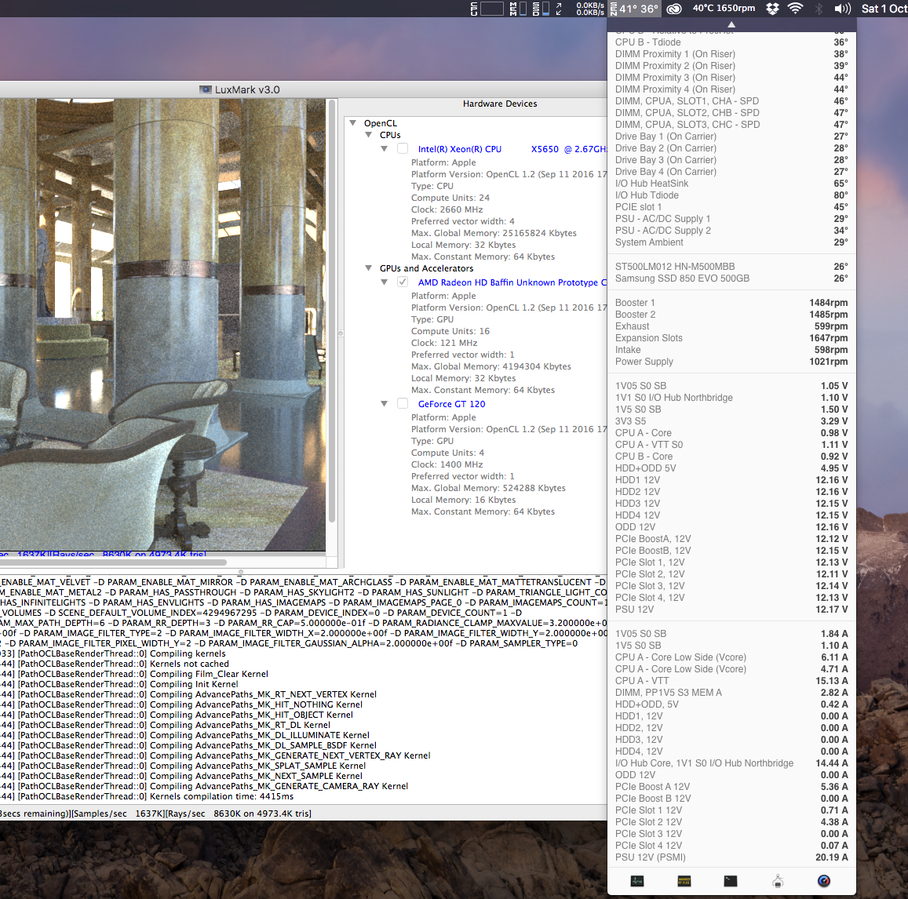Open iStat Menus app from menu footer

(x=824, y=881)
